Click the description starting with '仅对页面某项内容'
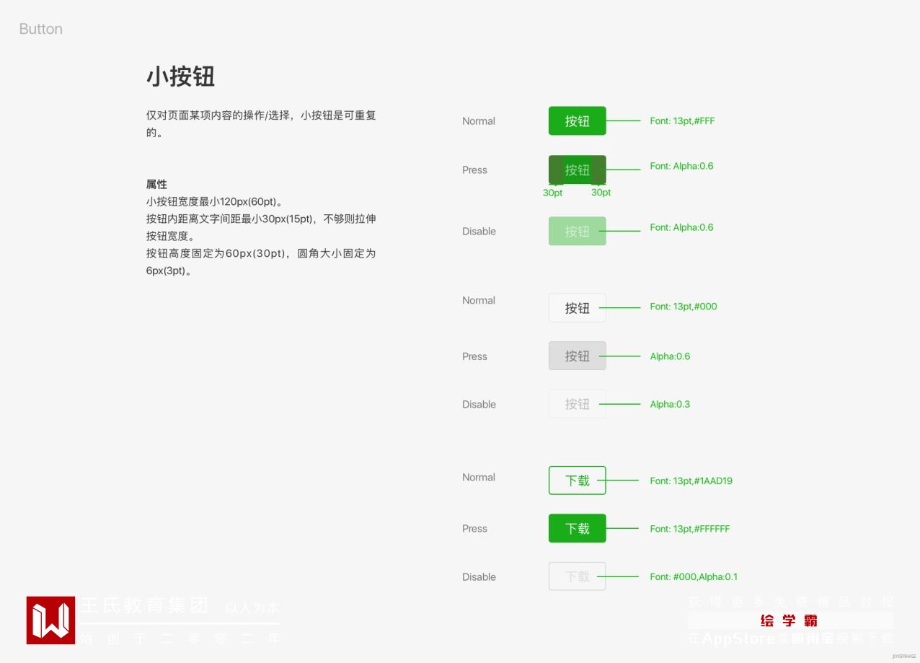The width and height of the screenshot is (920, 663). pos(261,124)
